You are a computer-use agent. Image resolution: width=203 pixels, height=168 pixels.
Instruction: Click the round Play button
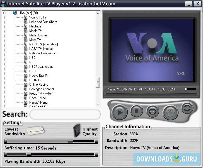click(119, 112)
